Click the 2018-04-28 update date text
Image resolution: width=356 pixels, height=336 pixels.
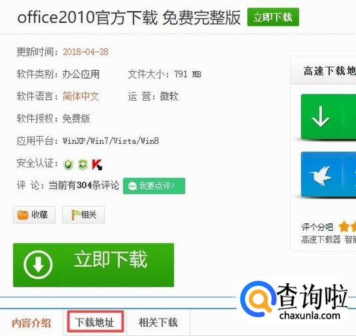click(85, 52)
